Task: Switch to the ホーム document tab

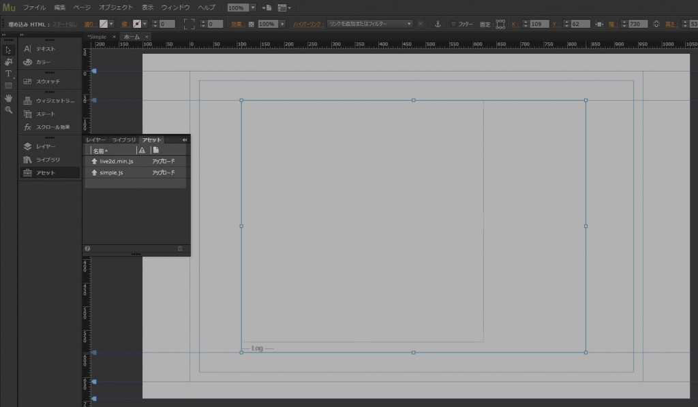Action: coord(132,37)
